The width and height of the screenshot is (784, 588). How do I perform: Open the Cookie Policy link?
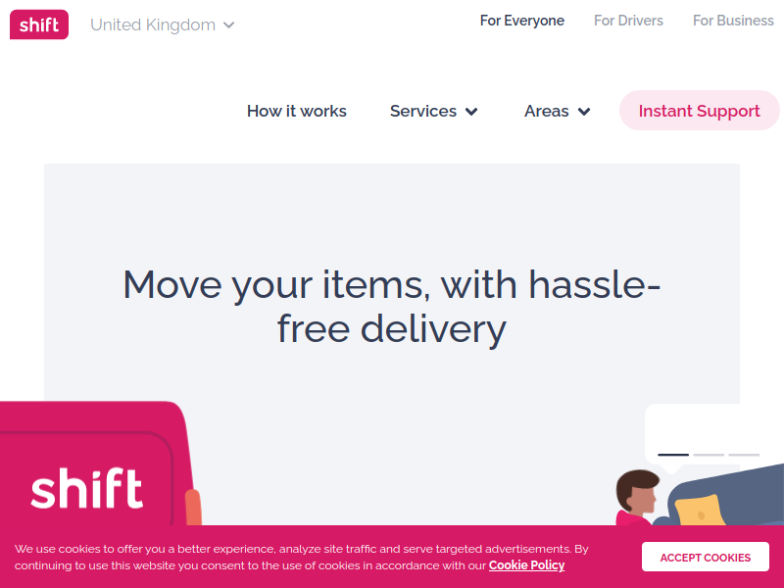pyautogui.click(x=526, y=565)
